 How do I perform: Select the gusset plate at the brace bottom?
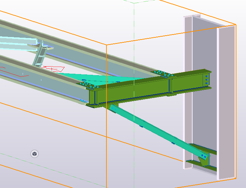click(x=204, y=160)
